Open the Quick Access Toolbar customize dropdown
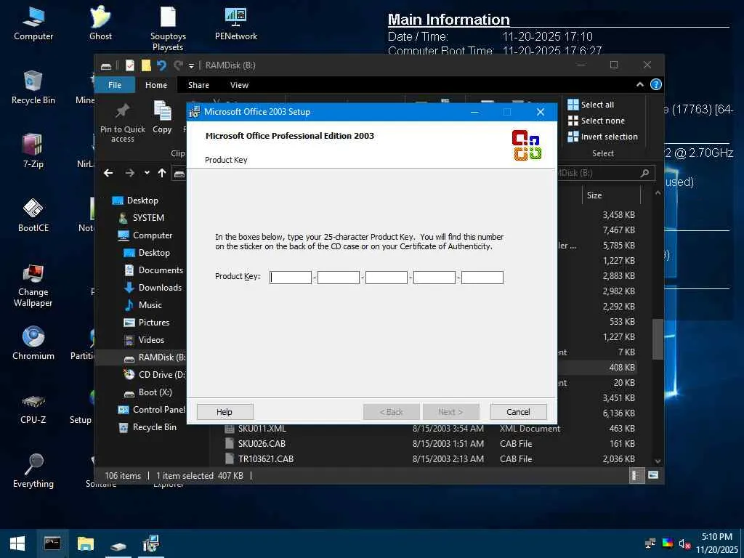744x558 pixels. point(191,66)
